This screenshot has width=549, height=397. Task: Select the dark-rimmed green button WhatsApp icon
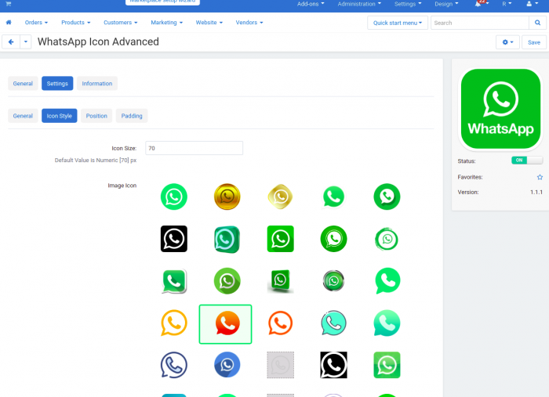(333, 280)
